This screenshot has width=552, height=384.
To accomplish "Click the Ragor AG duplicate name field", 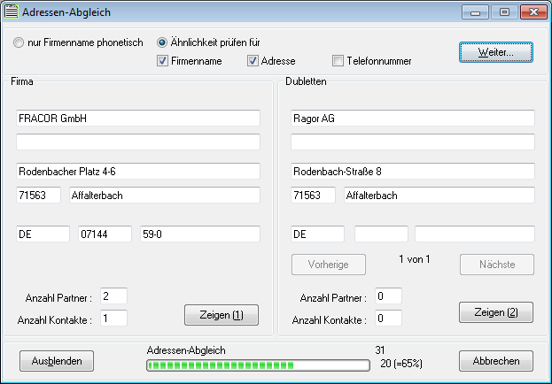I will pyautogui.click(x=413, y=118).
